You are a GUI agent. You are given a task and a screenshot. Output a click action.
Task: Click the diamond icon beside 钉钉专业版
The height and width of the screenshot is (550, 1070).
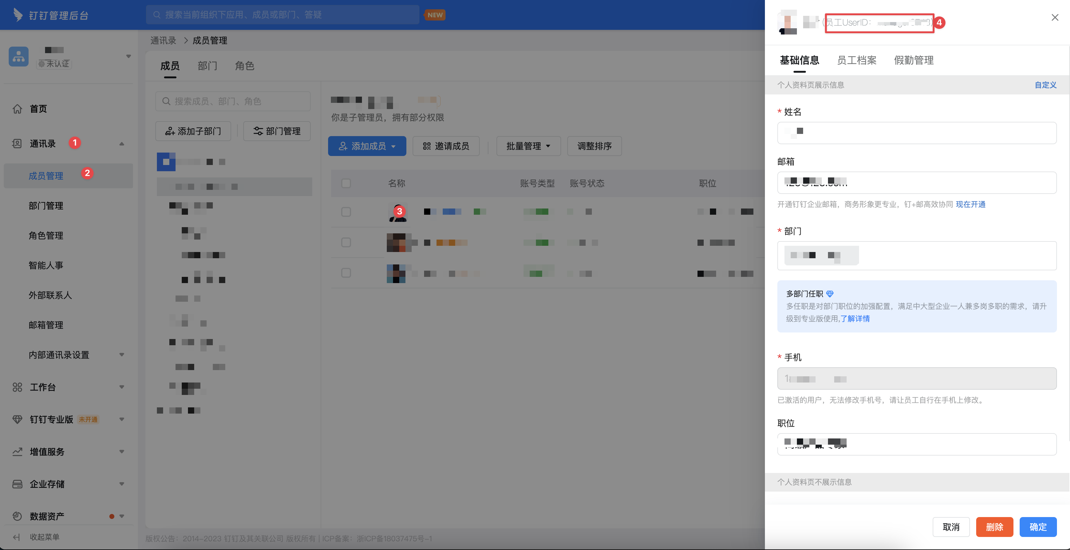click(17, 419)
